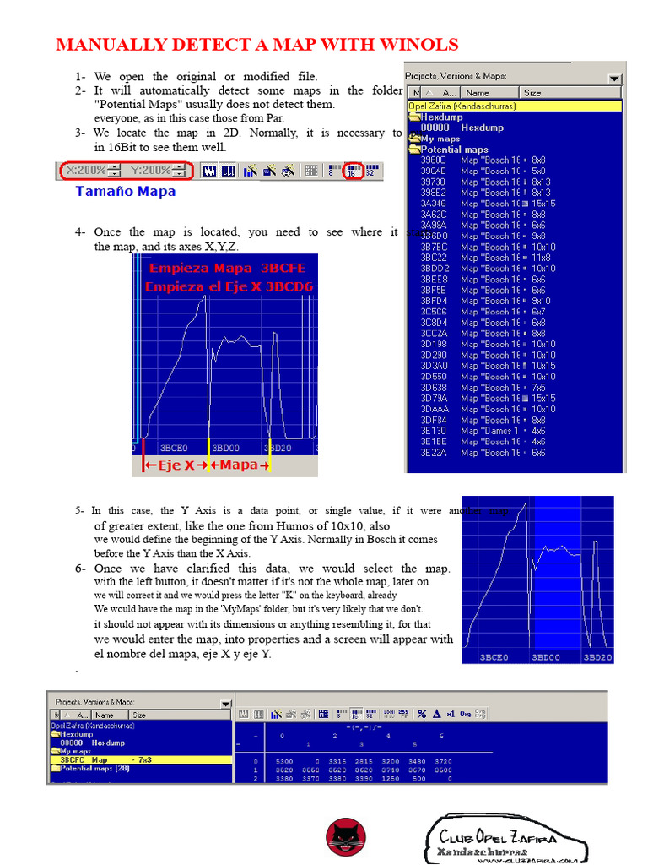Select the potential map at address 3A62C
The height and width of the screenshot is (865, 648).
pos(483,215)
